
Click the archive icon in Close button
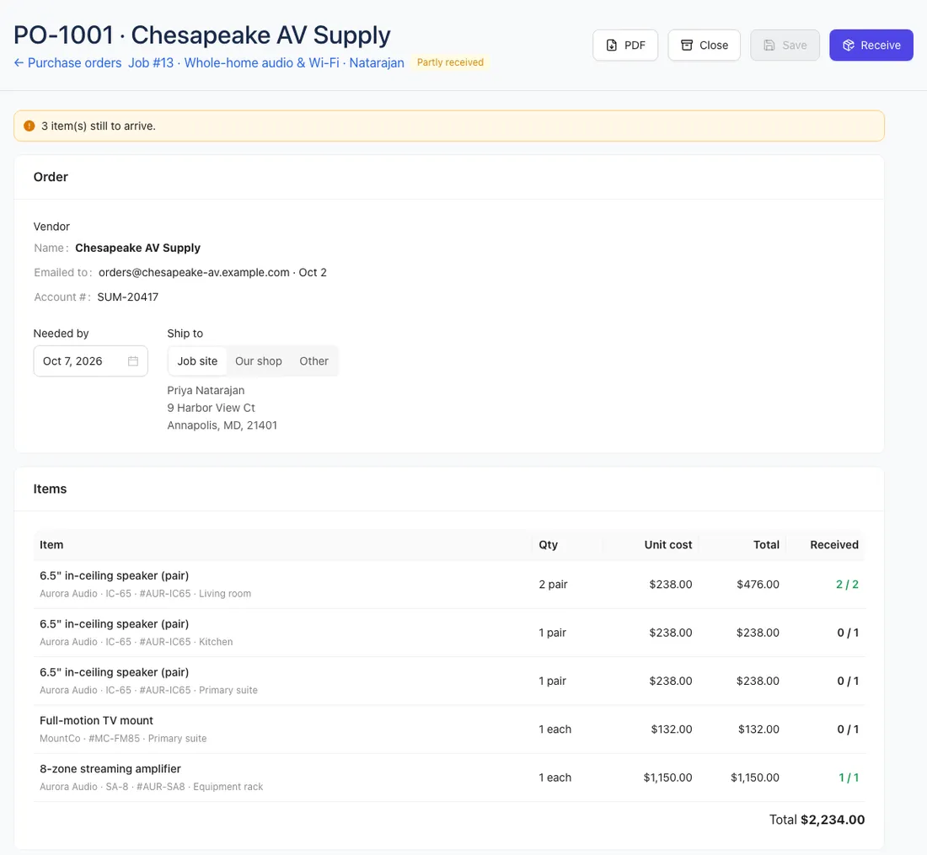(687, 45)
